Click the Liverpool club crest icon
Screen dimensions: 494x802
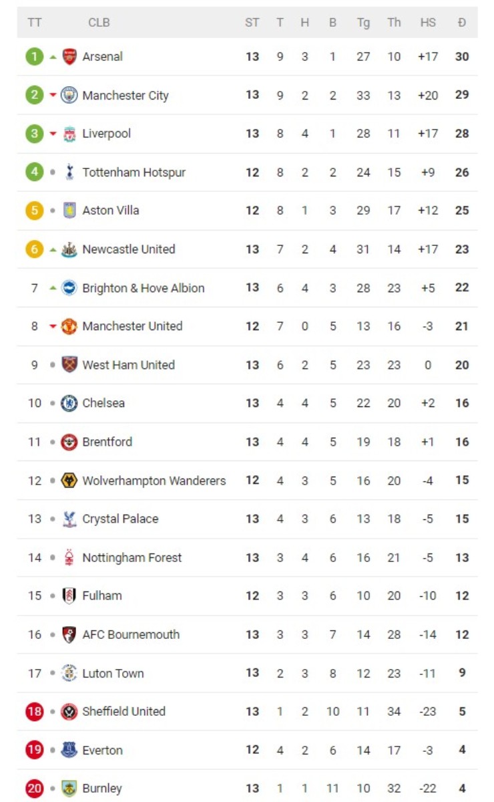tap(69, 134)
